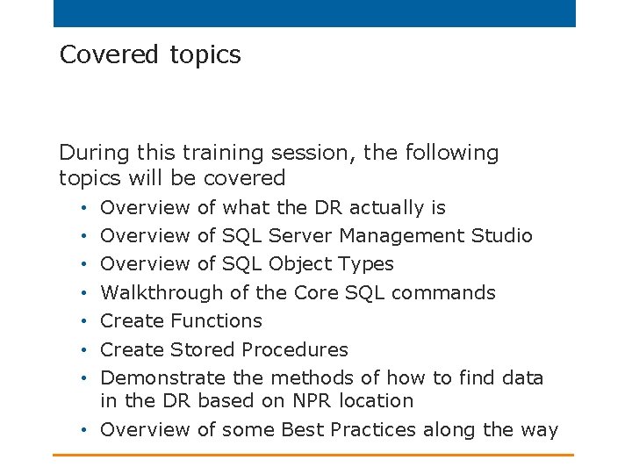Select "Overview of SQL Server Management Studio" line

(x=316, y=236)
